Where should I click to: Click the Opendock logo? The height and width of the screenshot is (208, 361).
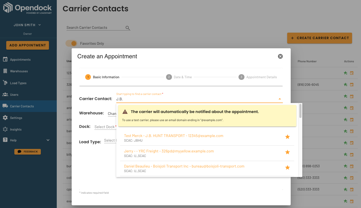(27, 8)
